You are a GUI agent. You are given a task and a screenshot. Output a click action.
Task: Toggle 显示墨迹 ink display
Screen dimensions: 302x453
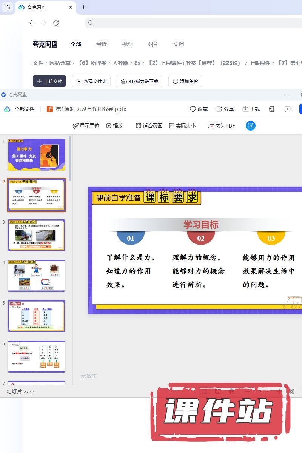point(86,126)
